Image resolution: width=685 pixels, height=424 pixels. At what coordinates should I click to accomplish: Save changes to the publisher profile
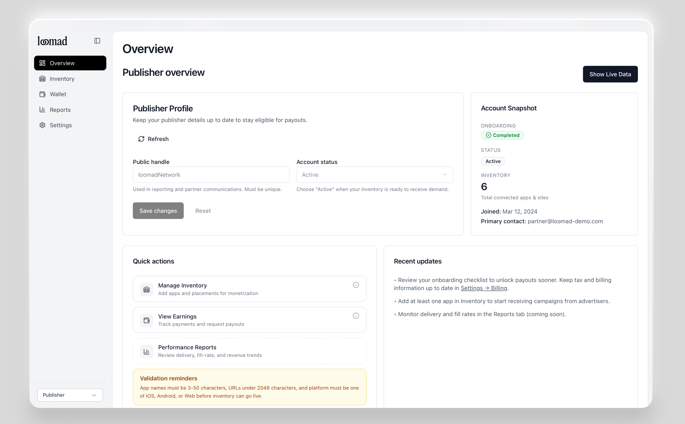158,211
